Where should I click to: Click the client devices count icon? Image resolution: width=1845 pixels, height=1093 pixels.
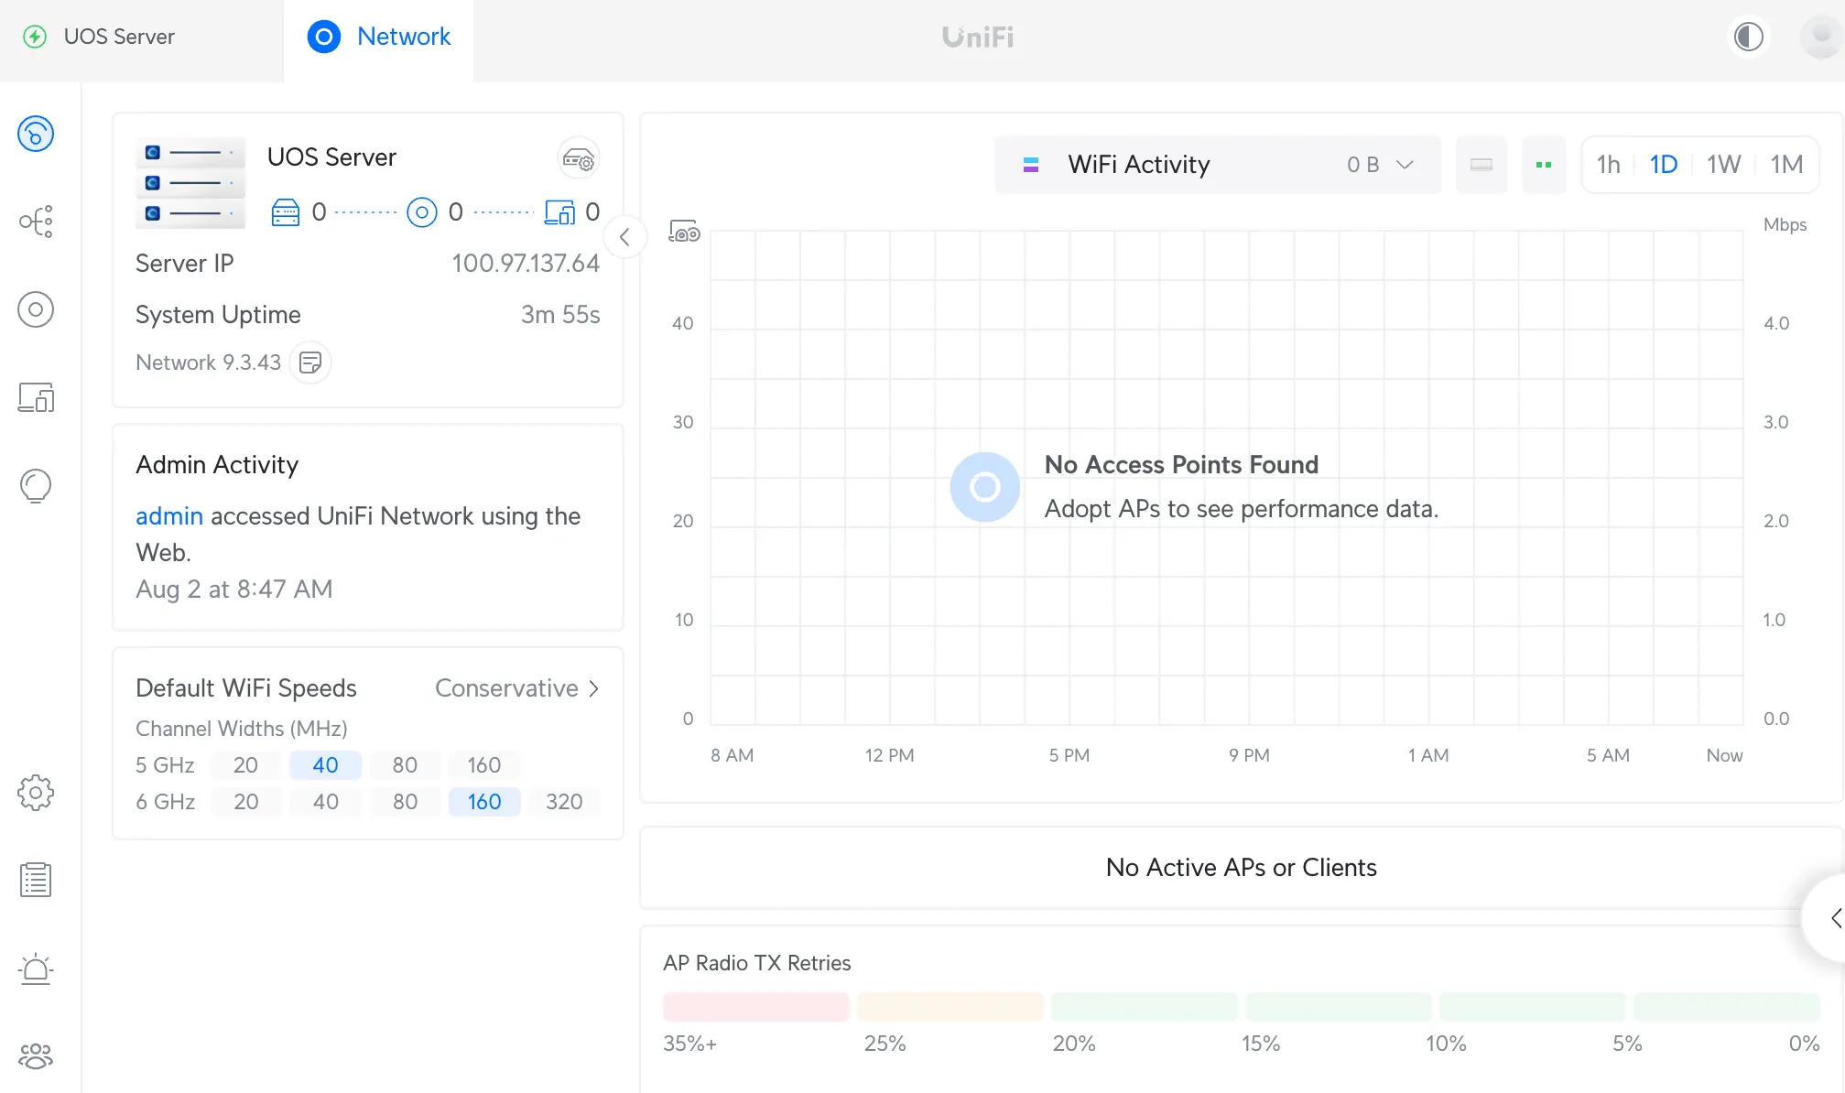point(559,212)
